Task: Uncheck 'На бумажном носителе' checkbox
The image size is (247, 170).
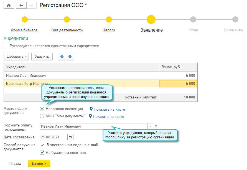Action: (42, 153)
